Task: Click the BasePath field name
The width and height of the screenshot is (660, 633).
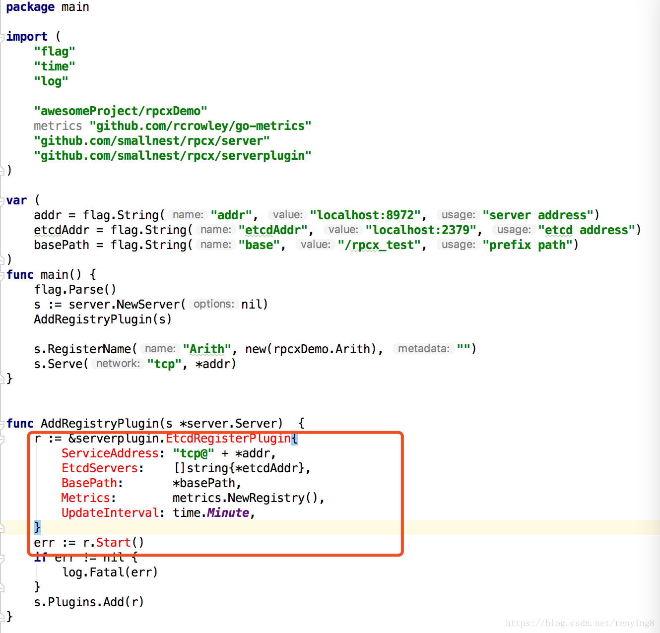Action: coord(89,483)
